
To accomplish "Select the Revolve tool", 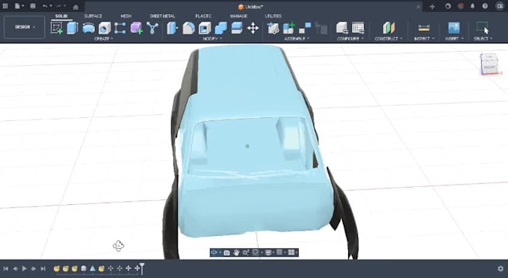I will point(88,28).
